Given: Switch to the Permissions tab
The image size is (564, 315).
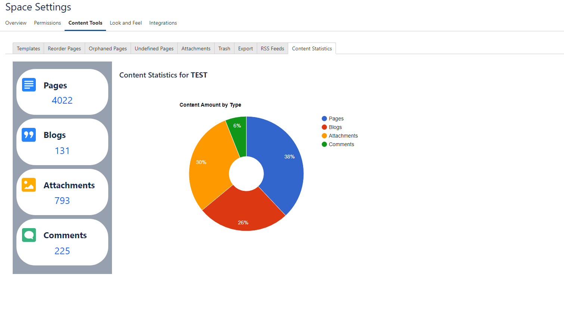Looking at the screenshot, I should click(47, 23).
